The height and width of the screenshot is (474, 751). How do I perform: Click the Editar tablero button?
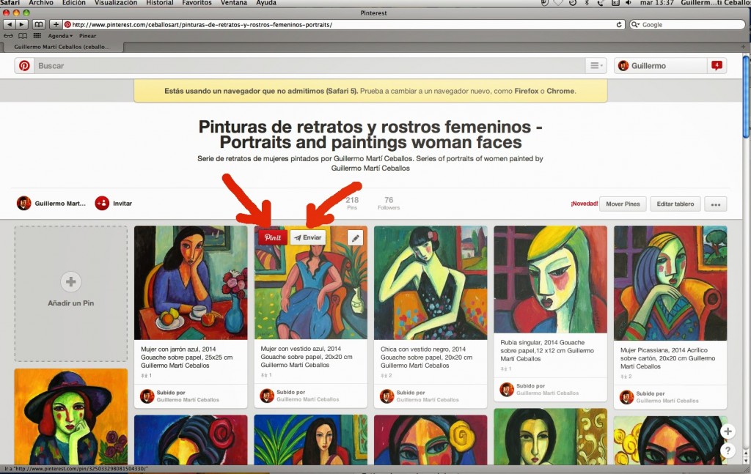click(675, 204)
